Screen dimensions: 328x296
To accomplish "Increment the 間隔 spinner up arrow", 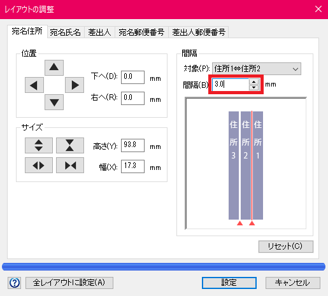I will (253, 82).
